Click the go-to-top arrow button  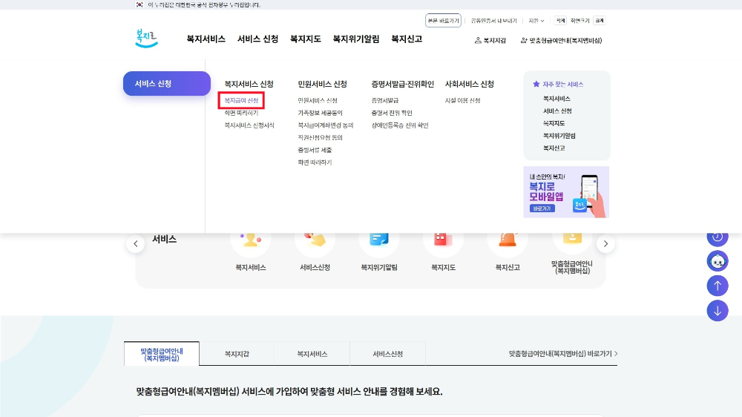coord(718,286)
